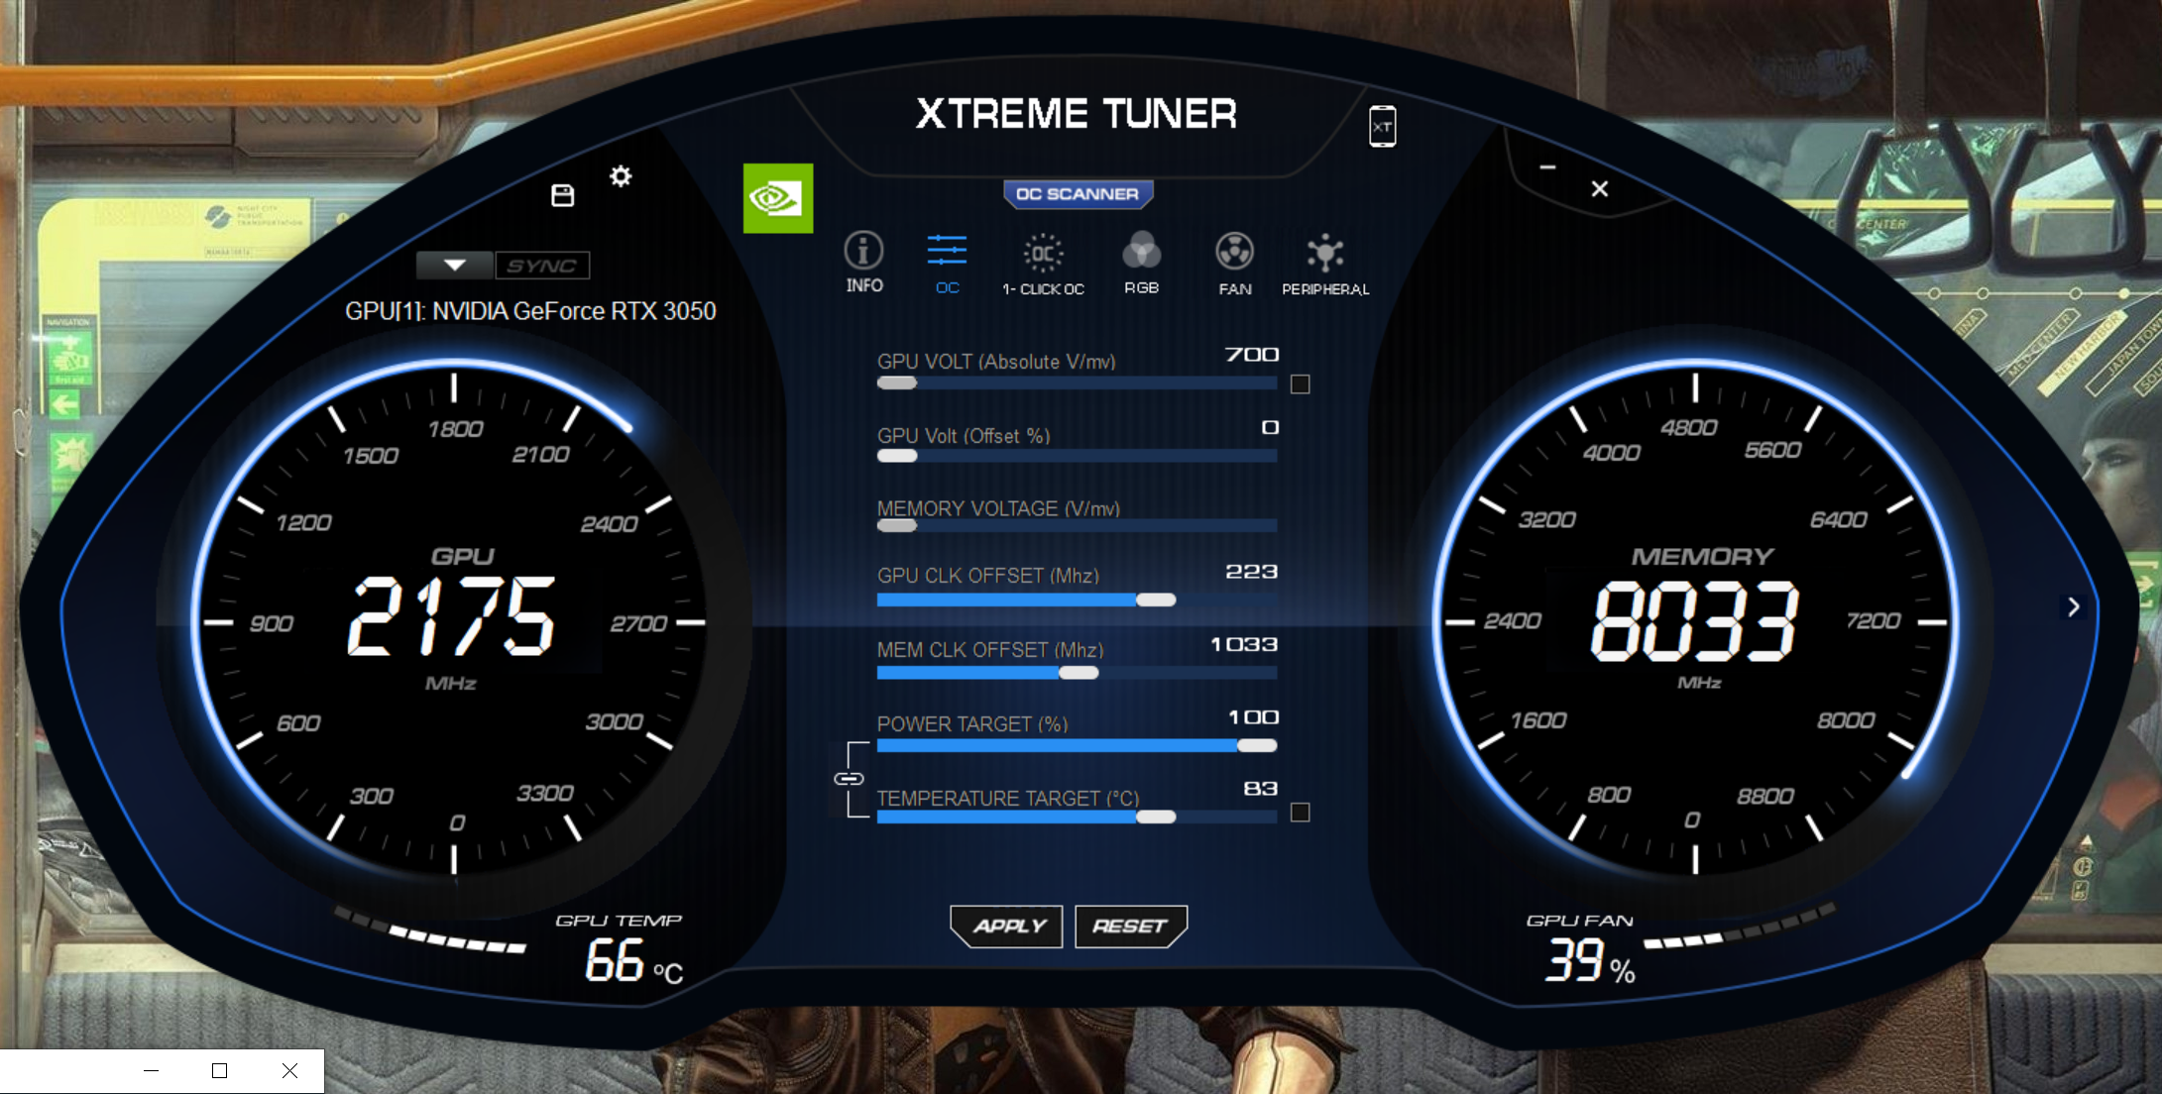The width and height of the screenshot is (2162, 1094).
Task: Open the RGB lighting tab
Action: (1141, 263)
